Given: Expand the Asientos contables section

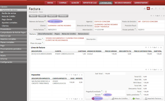Looking at the screenshot, I should pyautogui.click(x=13, y=39).
